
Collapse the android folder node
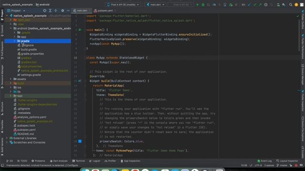click(10, 28)
